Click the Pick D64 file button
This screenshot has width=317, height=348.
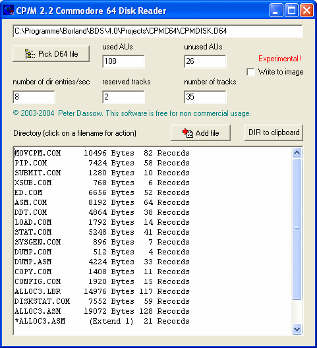click(x=51, y=53)
